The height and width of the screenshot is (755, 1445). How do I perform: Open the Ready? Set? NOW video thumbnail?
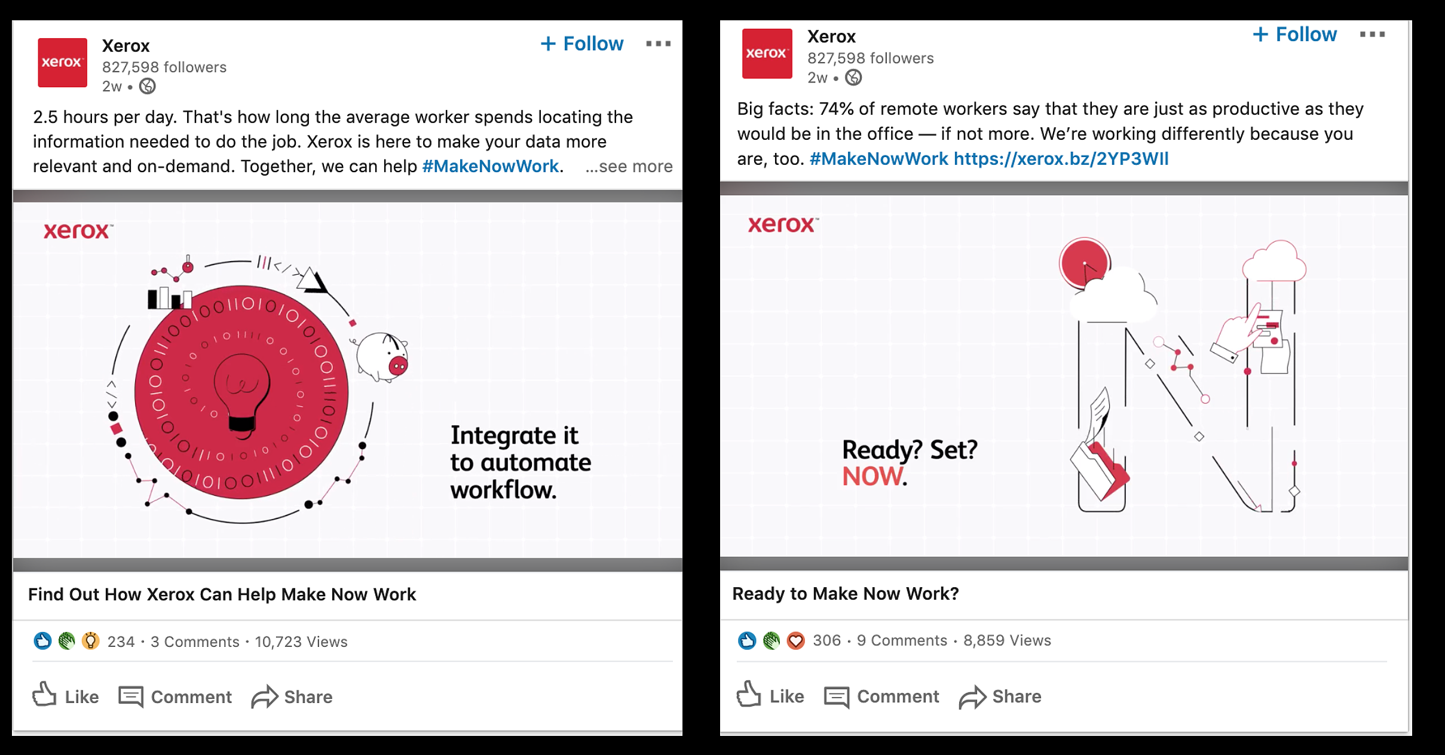point(1064,376)
